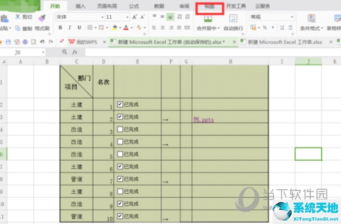Switch to the Review ribbon tab

[184, 6]
